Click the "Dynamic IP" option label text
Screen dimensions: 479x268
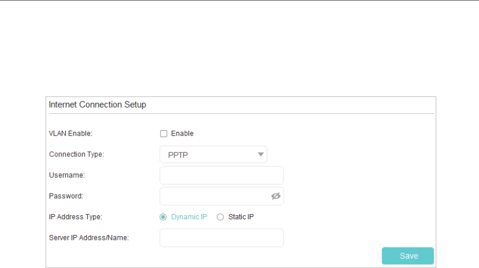(189, 217)
